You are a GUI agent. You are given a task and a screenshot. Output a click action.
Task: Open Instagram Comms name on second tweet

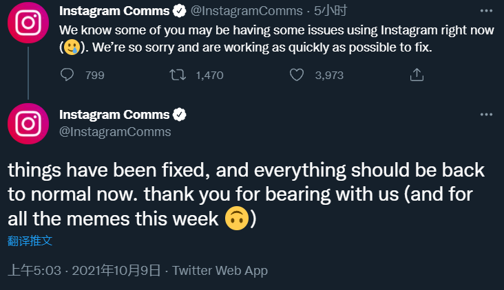coord(115,114)
